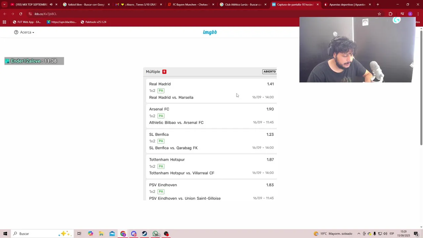Open the FUT Web App bookmark
This screenshot has height=238, width=423.
[27, 22]
